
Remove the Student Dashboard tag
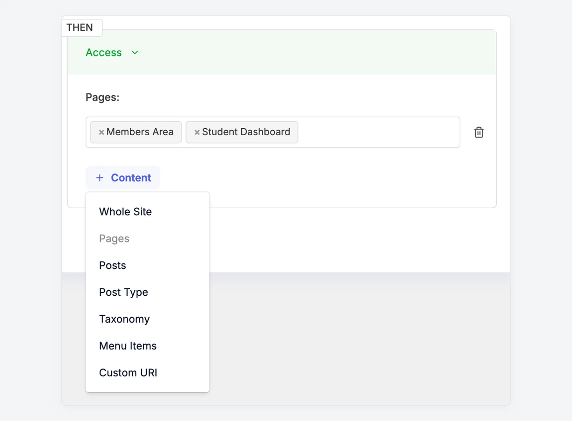(197, 132)
